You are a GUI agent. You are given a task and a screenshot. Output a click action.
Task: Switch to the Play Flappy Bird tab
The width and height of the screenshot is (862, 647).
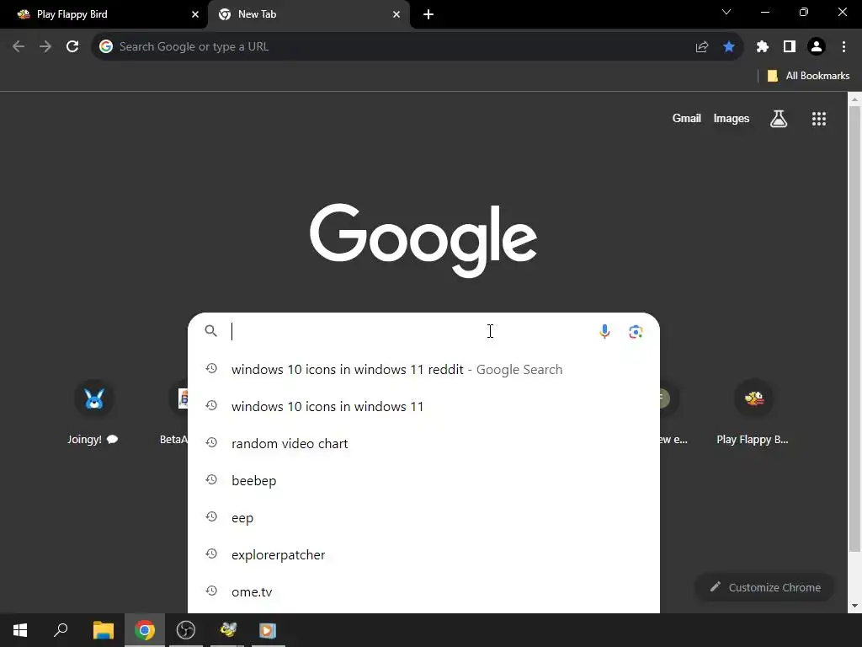104,14
